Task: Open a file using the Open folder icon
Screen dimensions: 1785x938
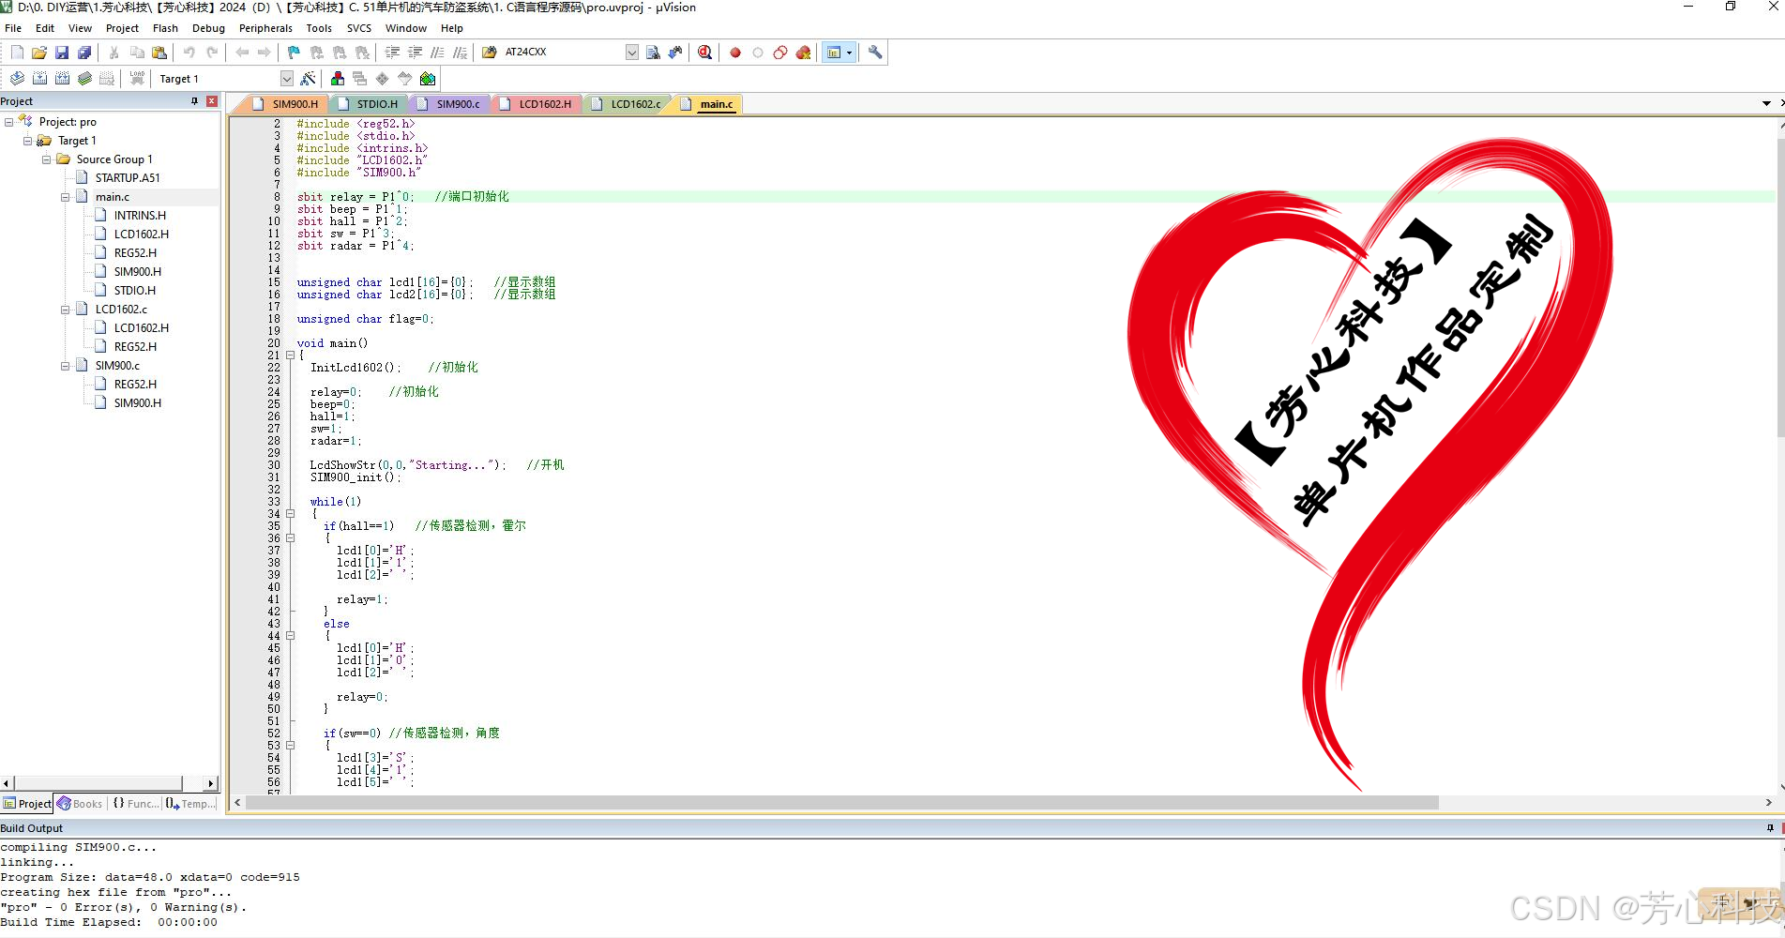Action: pyautogui.click(x=39, y=53)
